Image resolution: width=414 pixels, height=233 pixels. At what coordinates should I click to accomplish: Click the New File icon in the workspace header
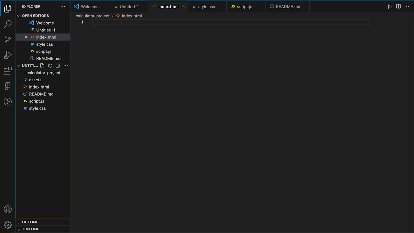42,66
